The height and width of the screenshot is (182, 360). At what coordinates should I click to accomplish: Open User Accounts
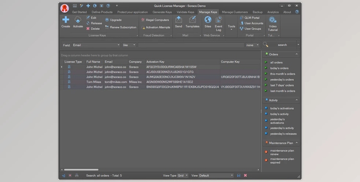[x=252, y=23]
